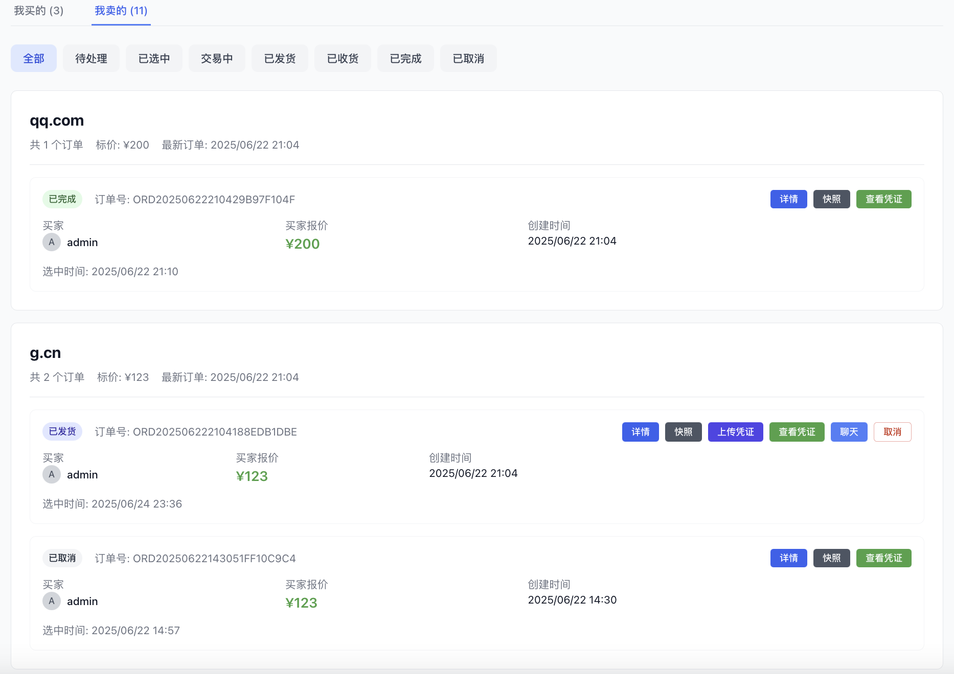
Task: Open 详情 of the cancelled g.cn order
Action: [x=788, y=558]
